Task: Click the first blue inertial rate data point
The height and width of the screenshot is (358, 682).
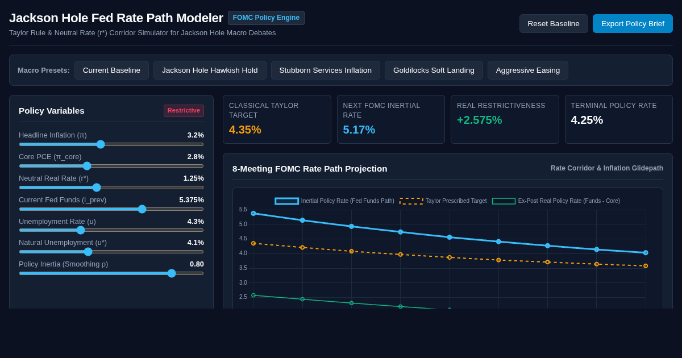Action: pos(253,214)
